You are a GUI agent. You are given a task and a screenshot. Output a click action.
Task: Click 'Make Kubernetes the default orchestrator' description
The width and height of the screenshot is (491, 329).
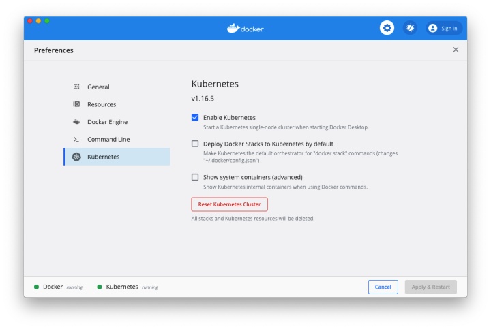click(300, 157)
